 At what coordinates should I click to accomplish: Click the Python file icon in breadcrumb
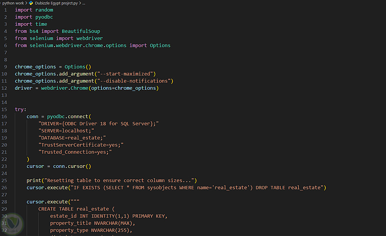[x=31, y=3]
